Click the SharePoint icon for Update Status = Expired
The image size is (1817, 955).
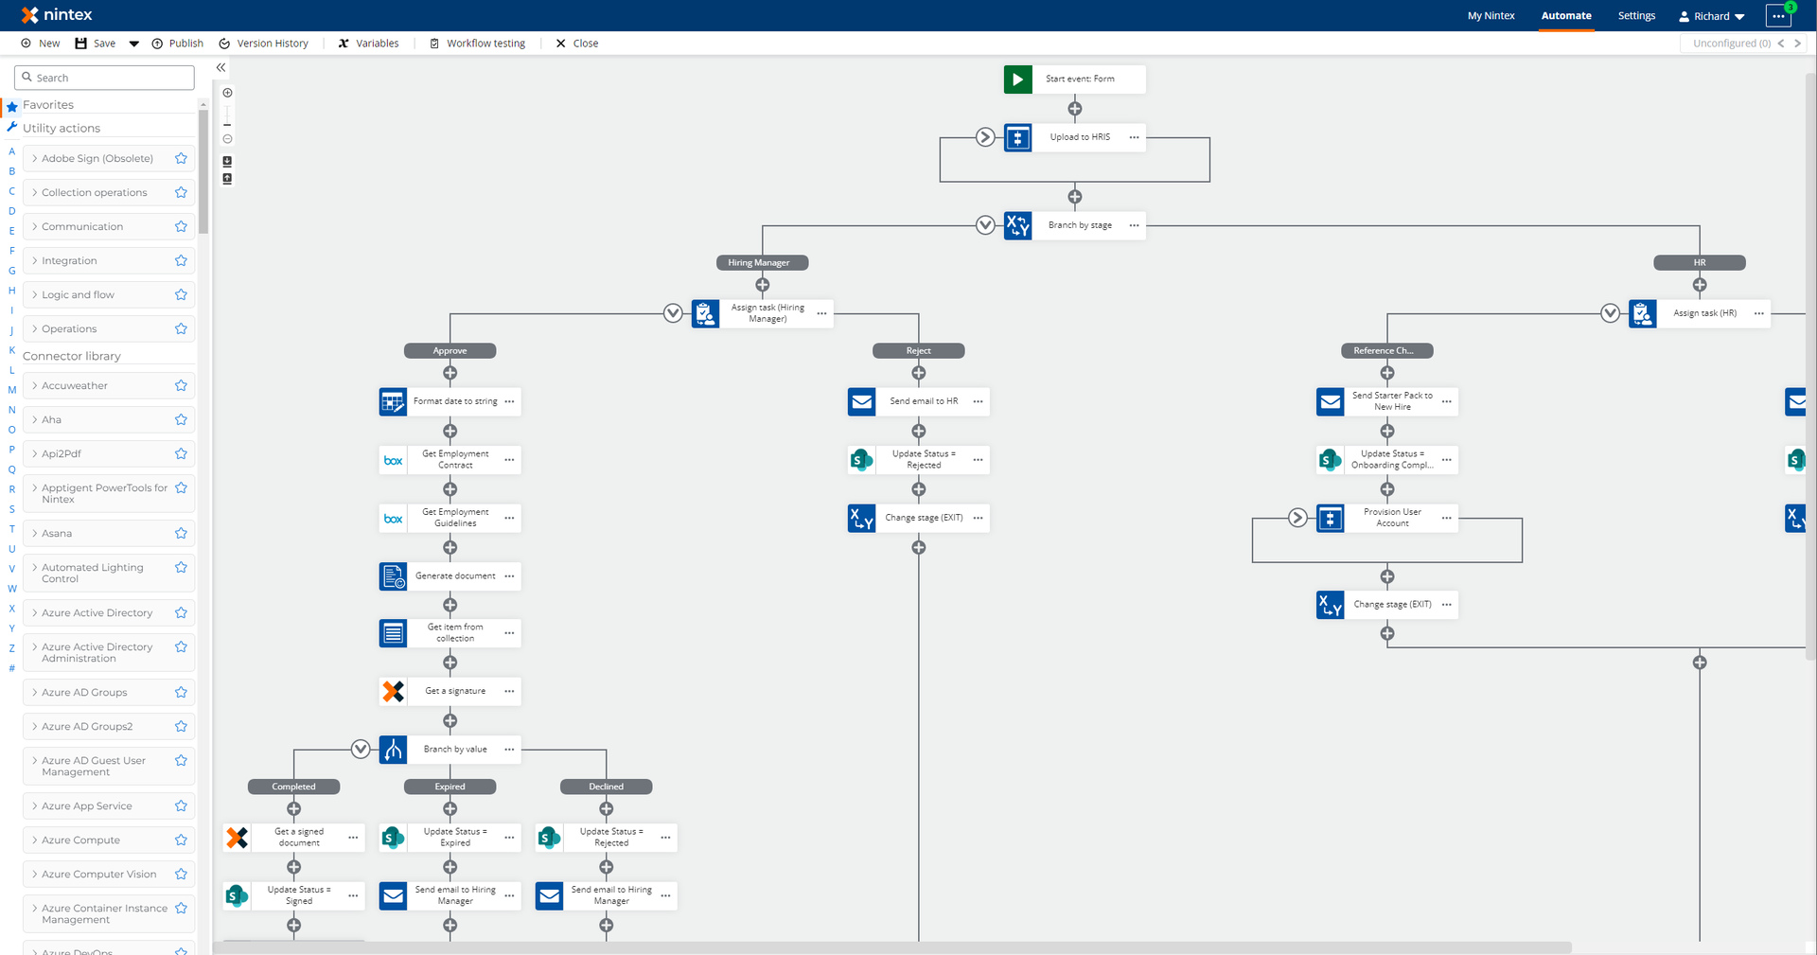pos(394,838)
